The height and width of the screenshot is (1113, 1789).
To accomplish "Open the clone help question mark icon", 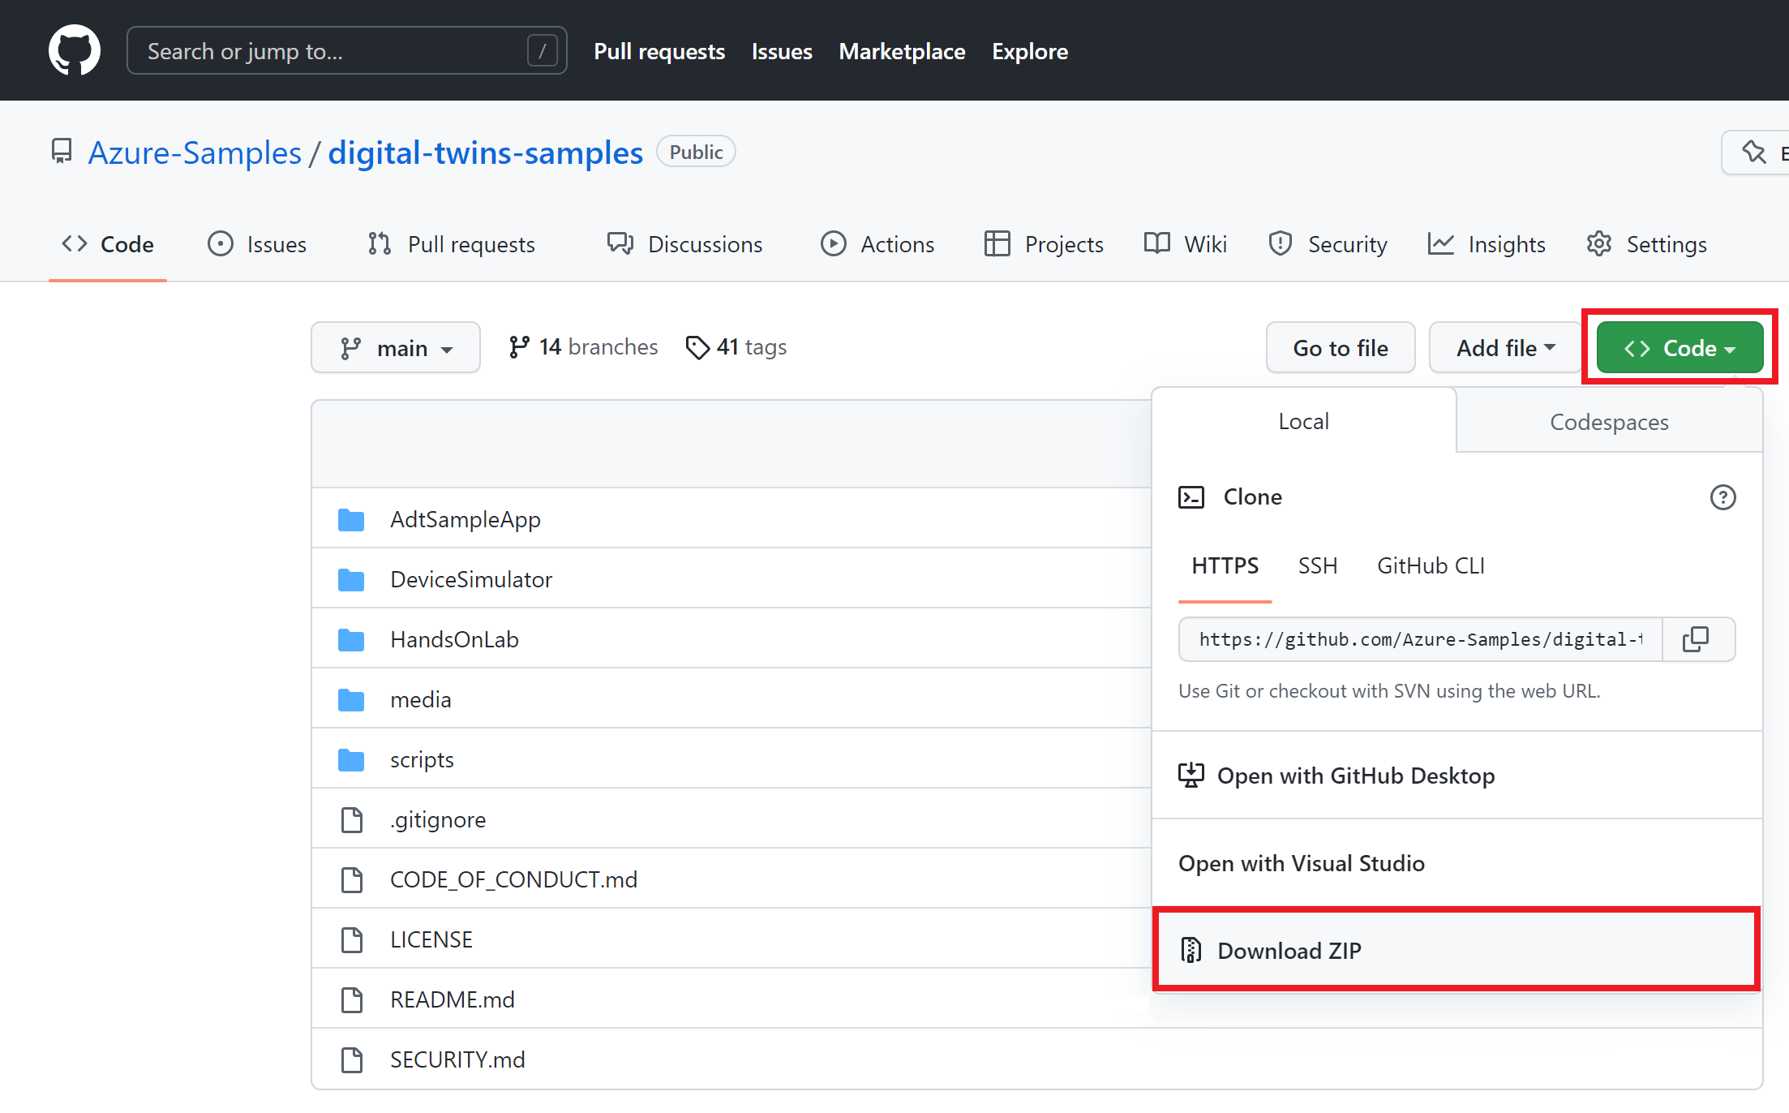I will click(1723, 497).
